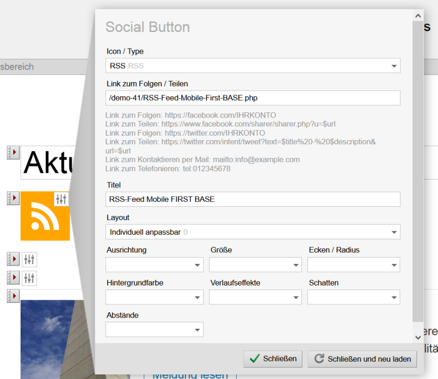Open the Icon / Type dropdown showing RSS
438x379 pixels.
tap(253, 66)
